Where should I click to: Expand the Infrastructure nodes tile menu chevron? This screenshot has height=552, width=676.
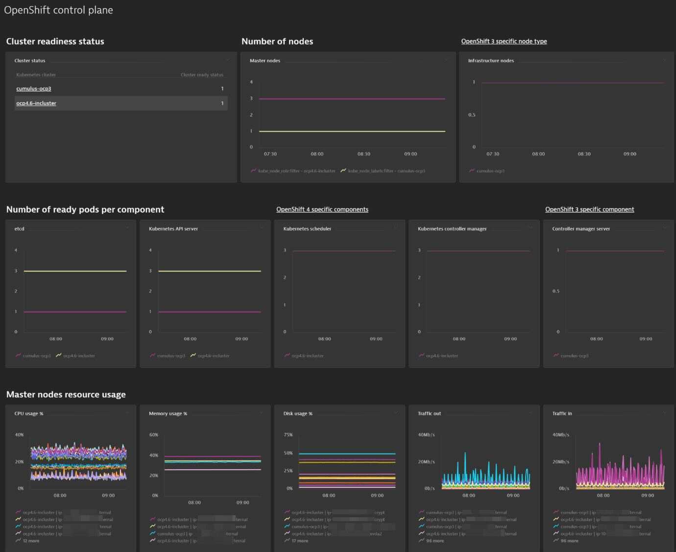tap(665, 60)
